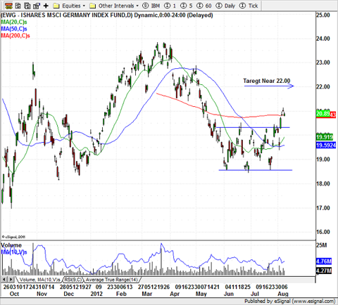Click the 16.00 price axis label
The height and width of the screenshot is (305, 338).
coord(323,232)
